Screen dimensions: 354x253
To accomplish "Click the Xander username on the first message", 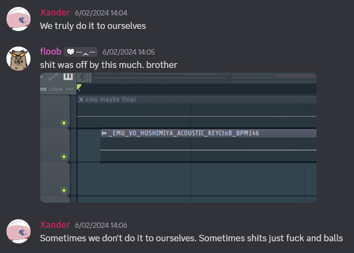I will pos(55,12).
